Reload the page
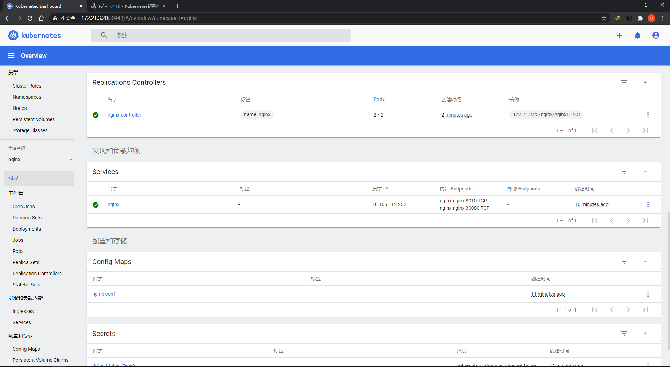 [30, 18]
